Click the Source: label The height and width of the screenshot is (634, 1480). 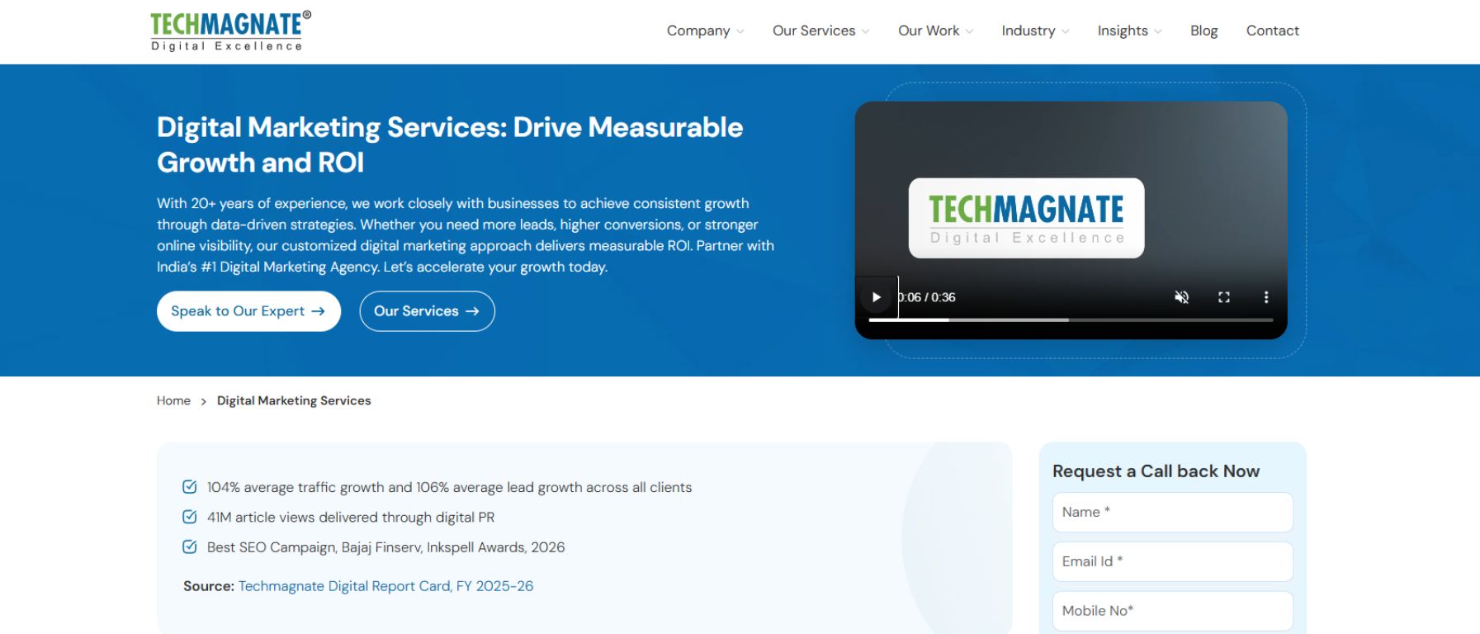(x=209, y=586)
